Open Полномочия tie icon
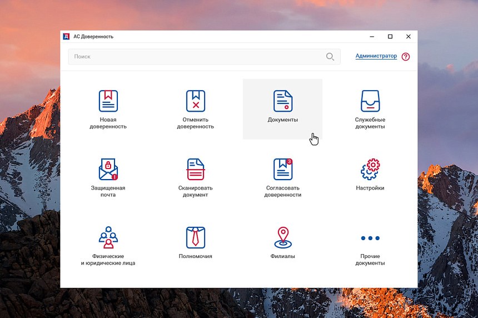 (x=196, y=237)
